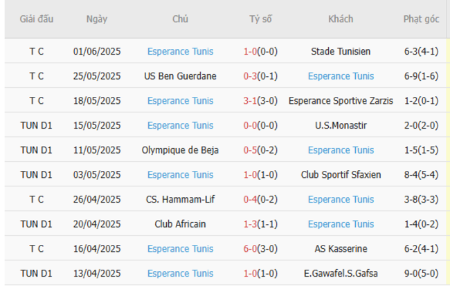Open the 6-0 score against AS Kasserine

pos(251,248)
